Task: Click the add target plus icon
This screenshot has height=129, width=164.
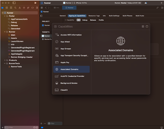Action: [41, 124]
